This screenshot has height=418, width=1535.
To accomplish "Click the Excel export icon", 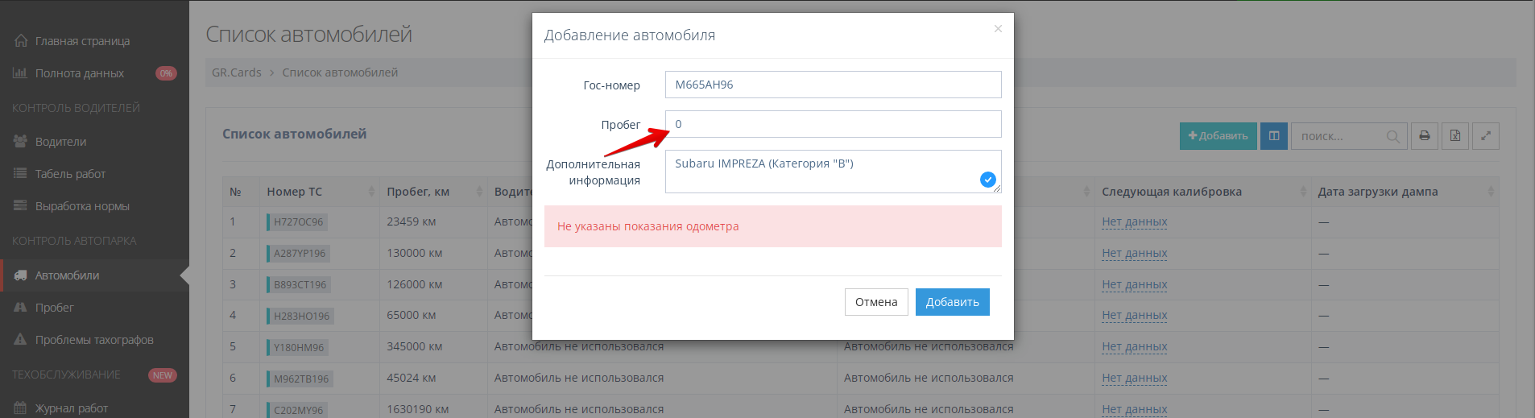I will [1455, 136].
